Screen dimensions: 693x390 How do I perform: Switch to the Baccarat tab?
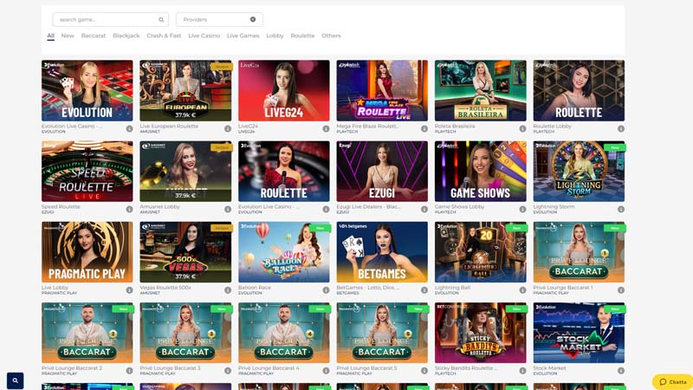click(x=94, y=36)
